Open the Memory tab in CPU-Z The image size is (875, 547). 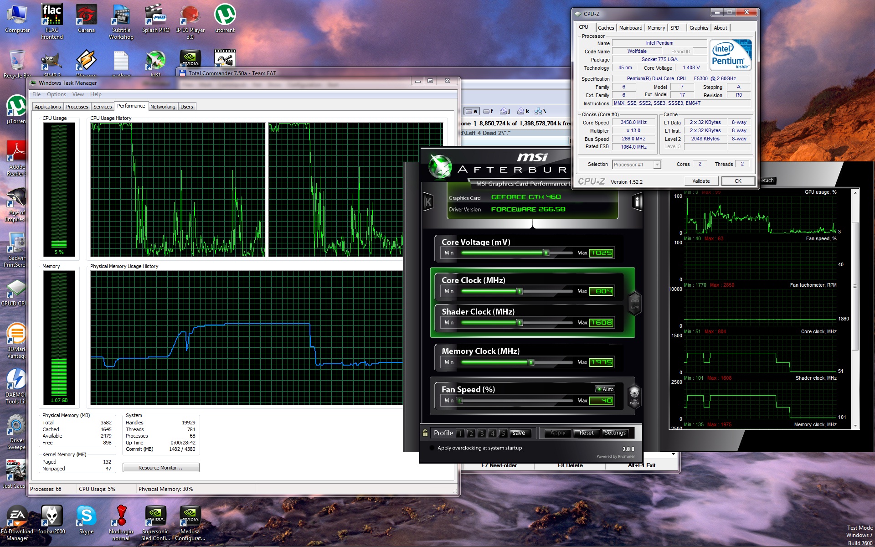point(656,28)
